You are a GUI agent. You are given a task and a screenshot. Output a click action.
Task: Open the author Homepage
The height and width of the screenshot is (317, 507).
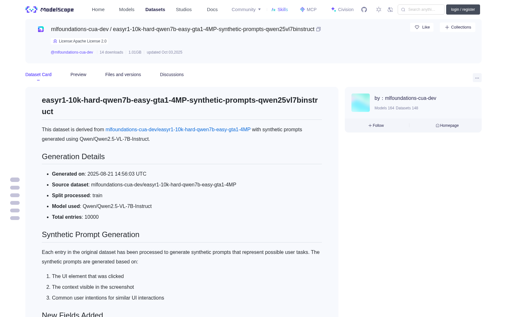click(447, 126)
